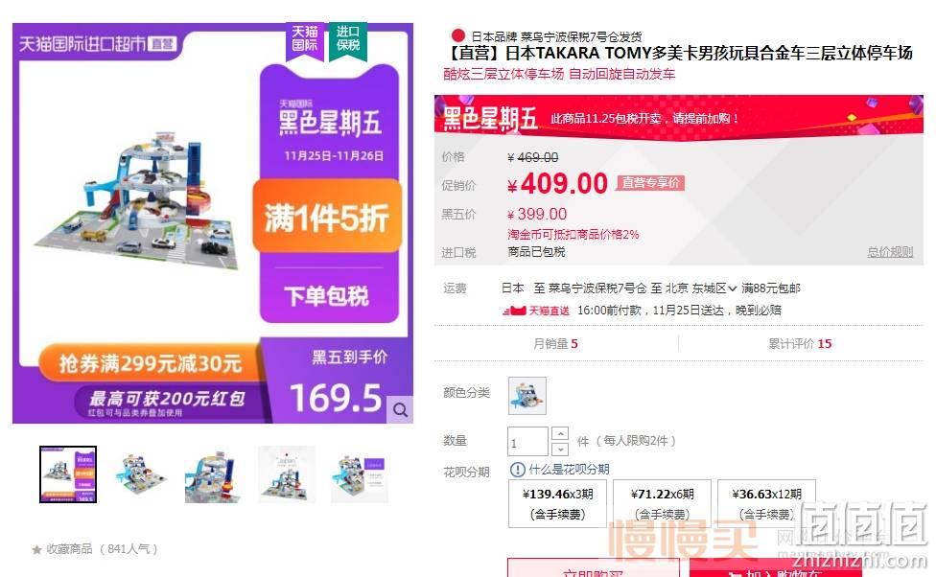Image resolution: width=936 pixels, height=577 pixels.
Task: Select the parking garage color option swatch
Action: coord(527,396)
